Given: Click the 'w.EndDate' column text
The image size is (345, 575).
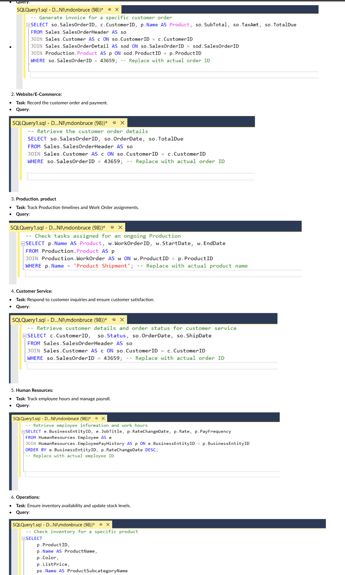Looking at the screenshot, I should (211, 243).
